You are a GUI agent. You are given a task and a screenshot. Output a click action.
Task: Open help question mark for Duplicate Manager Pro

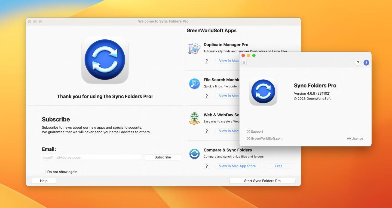tap(207, 61)
